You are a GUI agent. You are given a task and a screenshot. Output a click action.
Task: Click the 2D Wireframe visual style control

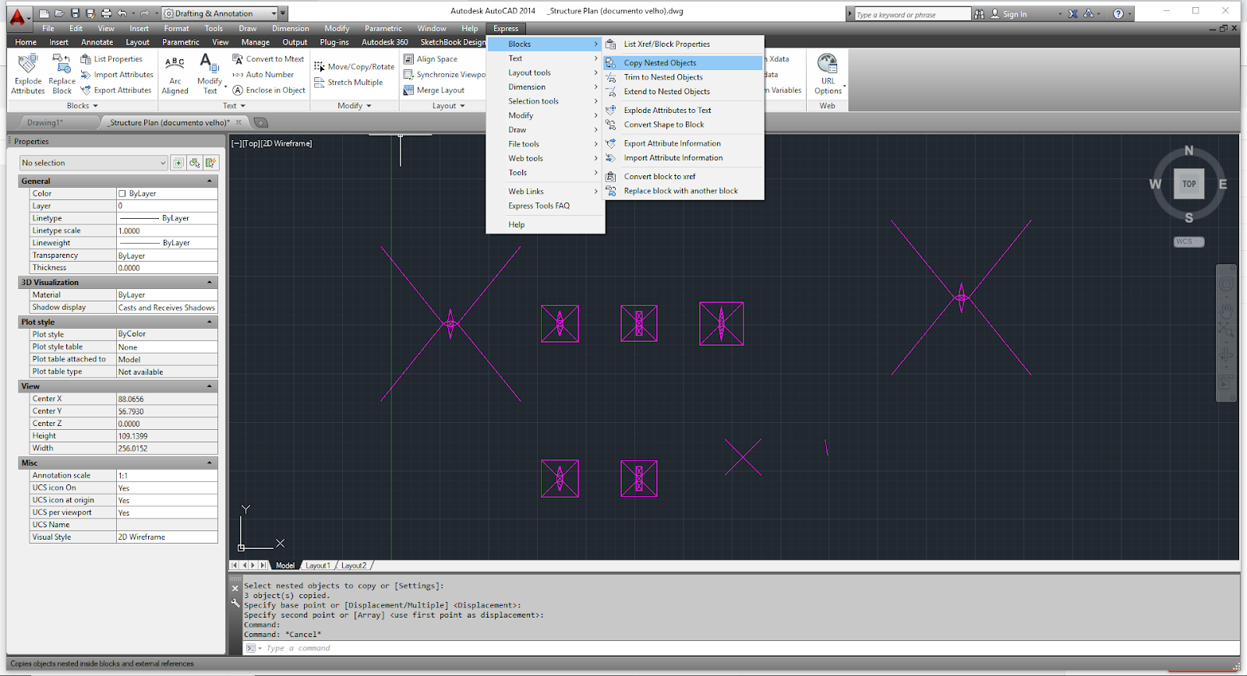(286, 143)
